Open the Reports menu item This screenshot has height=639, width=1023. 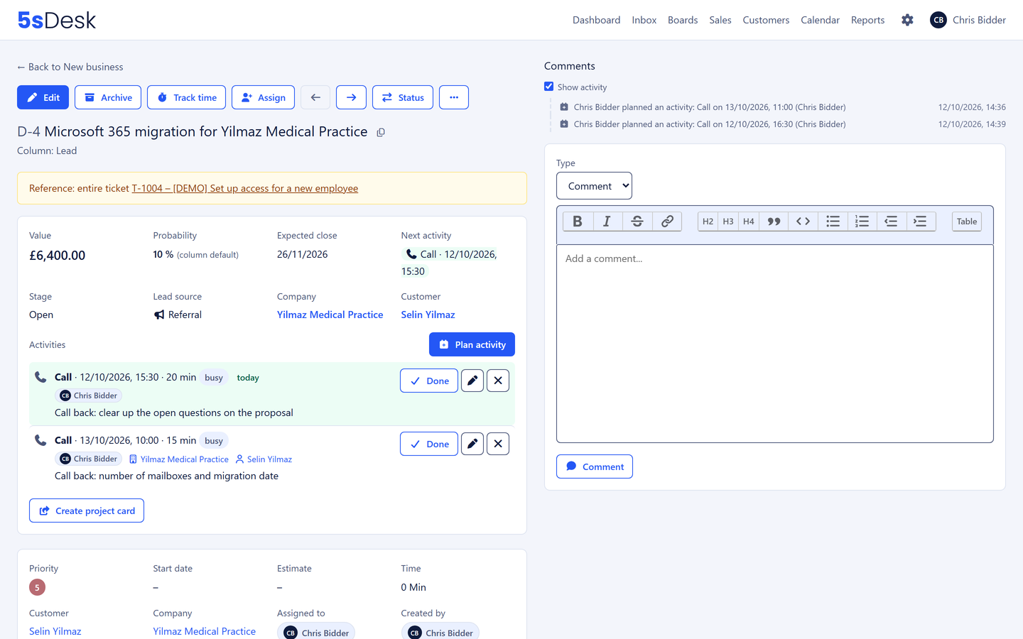click(867, 20)
